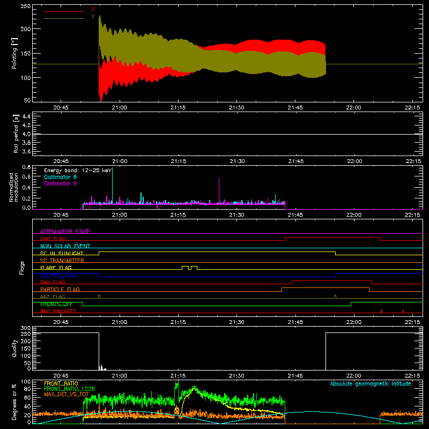The image size is (429, 429).
Task: Click the Pointing axis title
Action: (14, 53)
